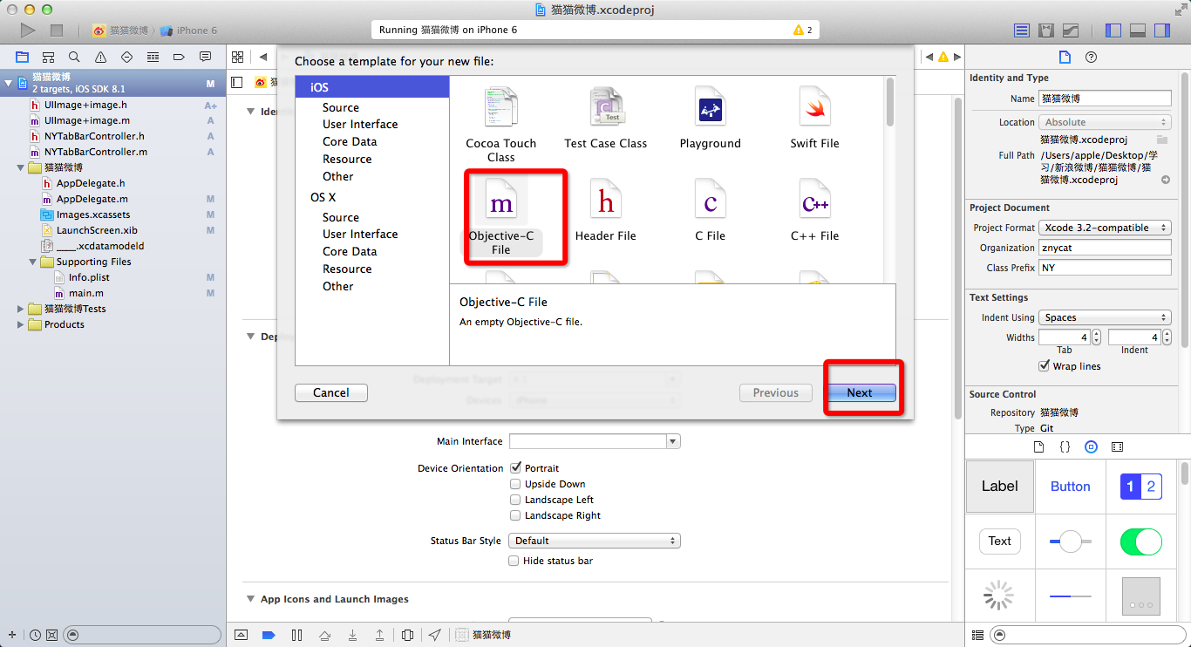This screenshot has width=1191, height=647.
Task: Toggle the utilities (right) panel
Action: (x=1161, y=31)
